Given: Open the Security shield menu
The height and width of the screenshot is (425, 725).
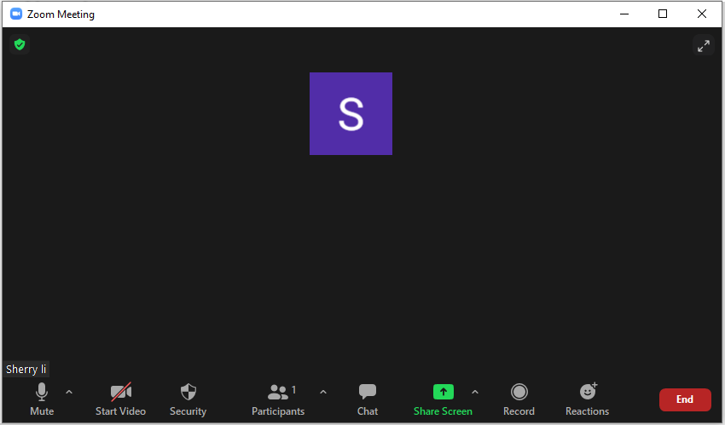Looking at the screenshot, I should [x=188, y=399].
